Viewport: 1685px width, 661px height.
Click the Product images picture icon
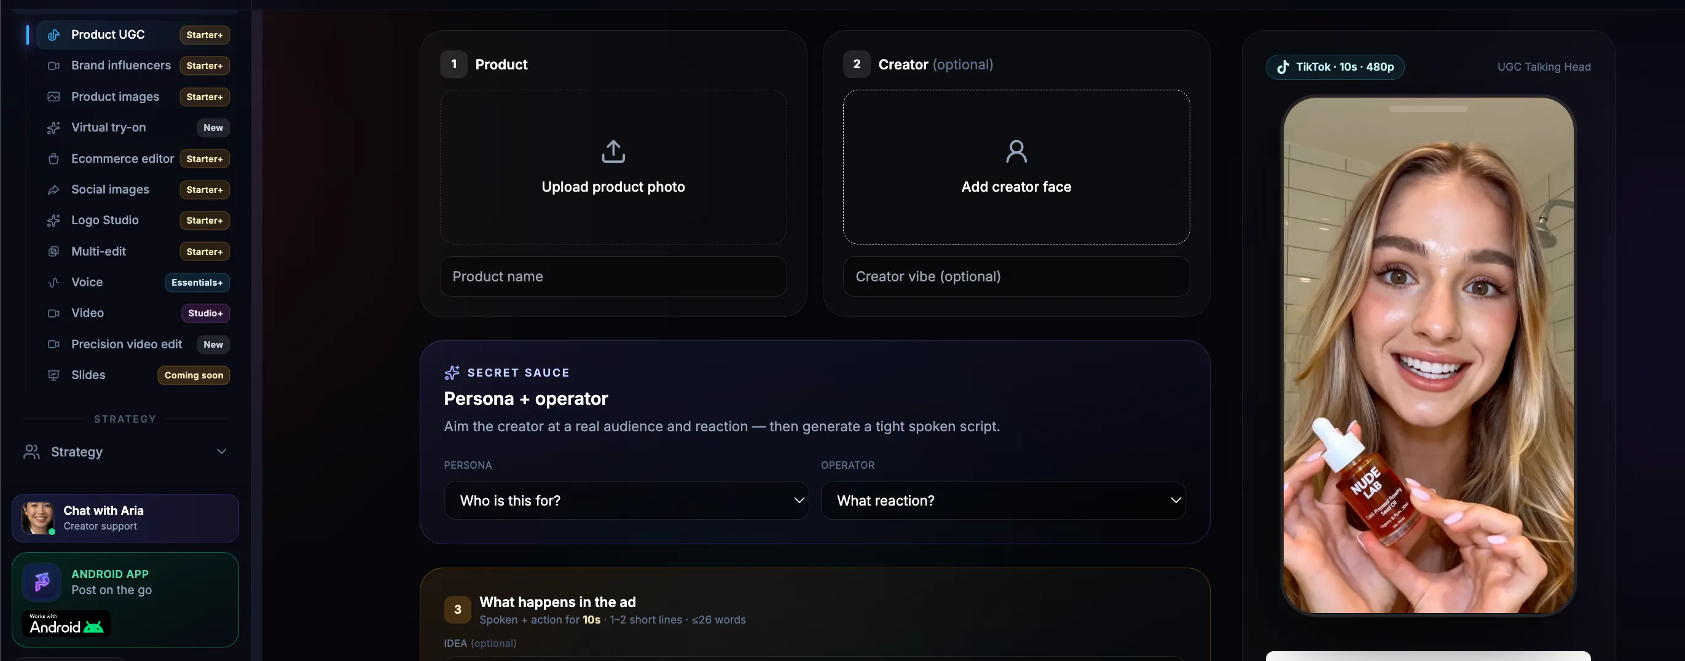tap(53, 97)
